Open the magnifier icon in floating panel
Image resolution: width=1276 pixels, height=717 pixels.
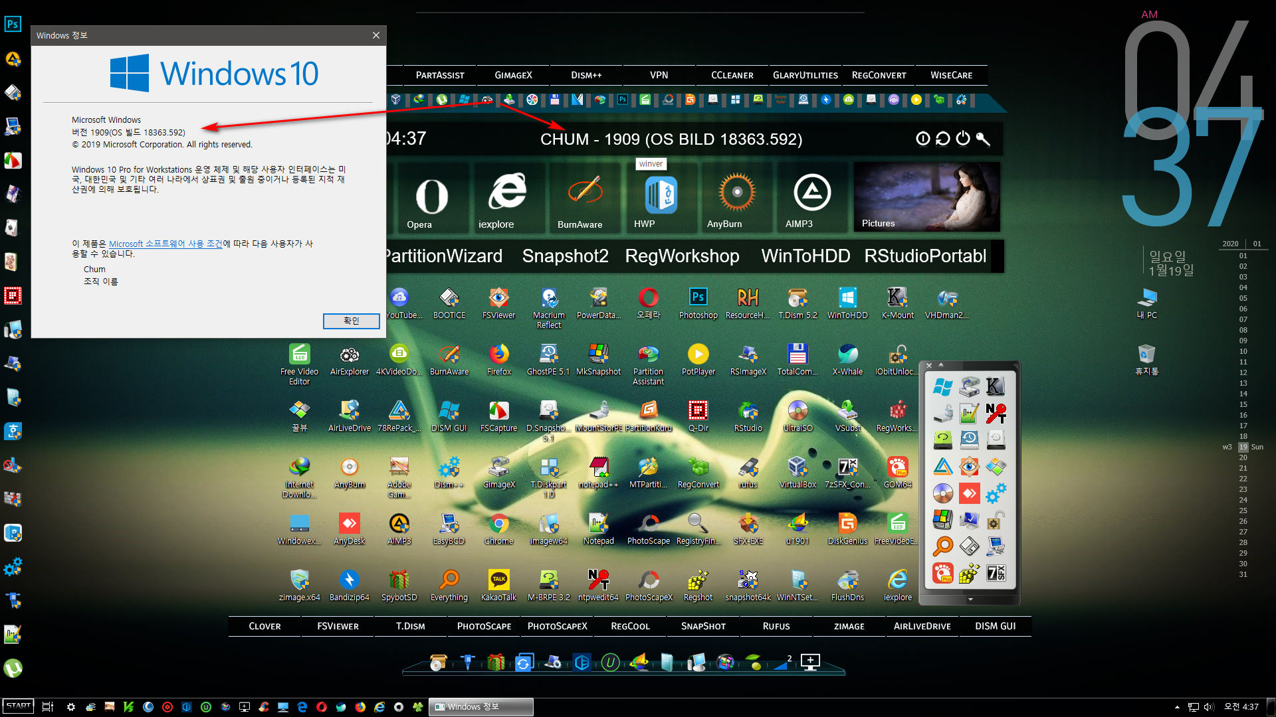[943, 546]
